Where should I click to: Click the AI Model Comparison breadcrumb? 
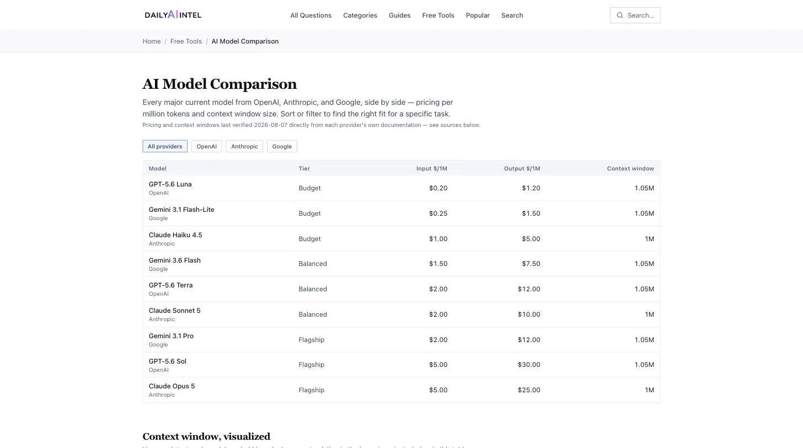pyautogui.click(x=245, y=41)
